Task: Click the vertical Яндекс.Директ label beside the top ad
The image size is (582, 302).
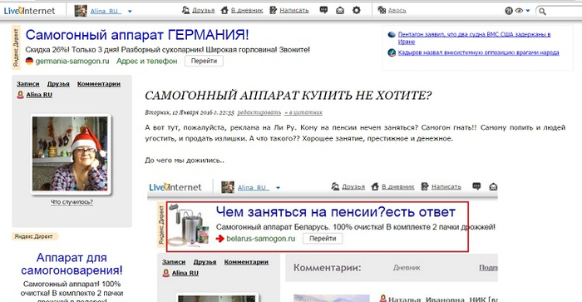Action: (16, 47)
